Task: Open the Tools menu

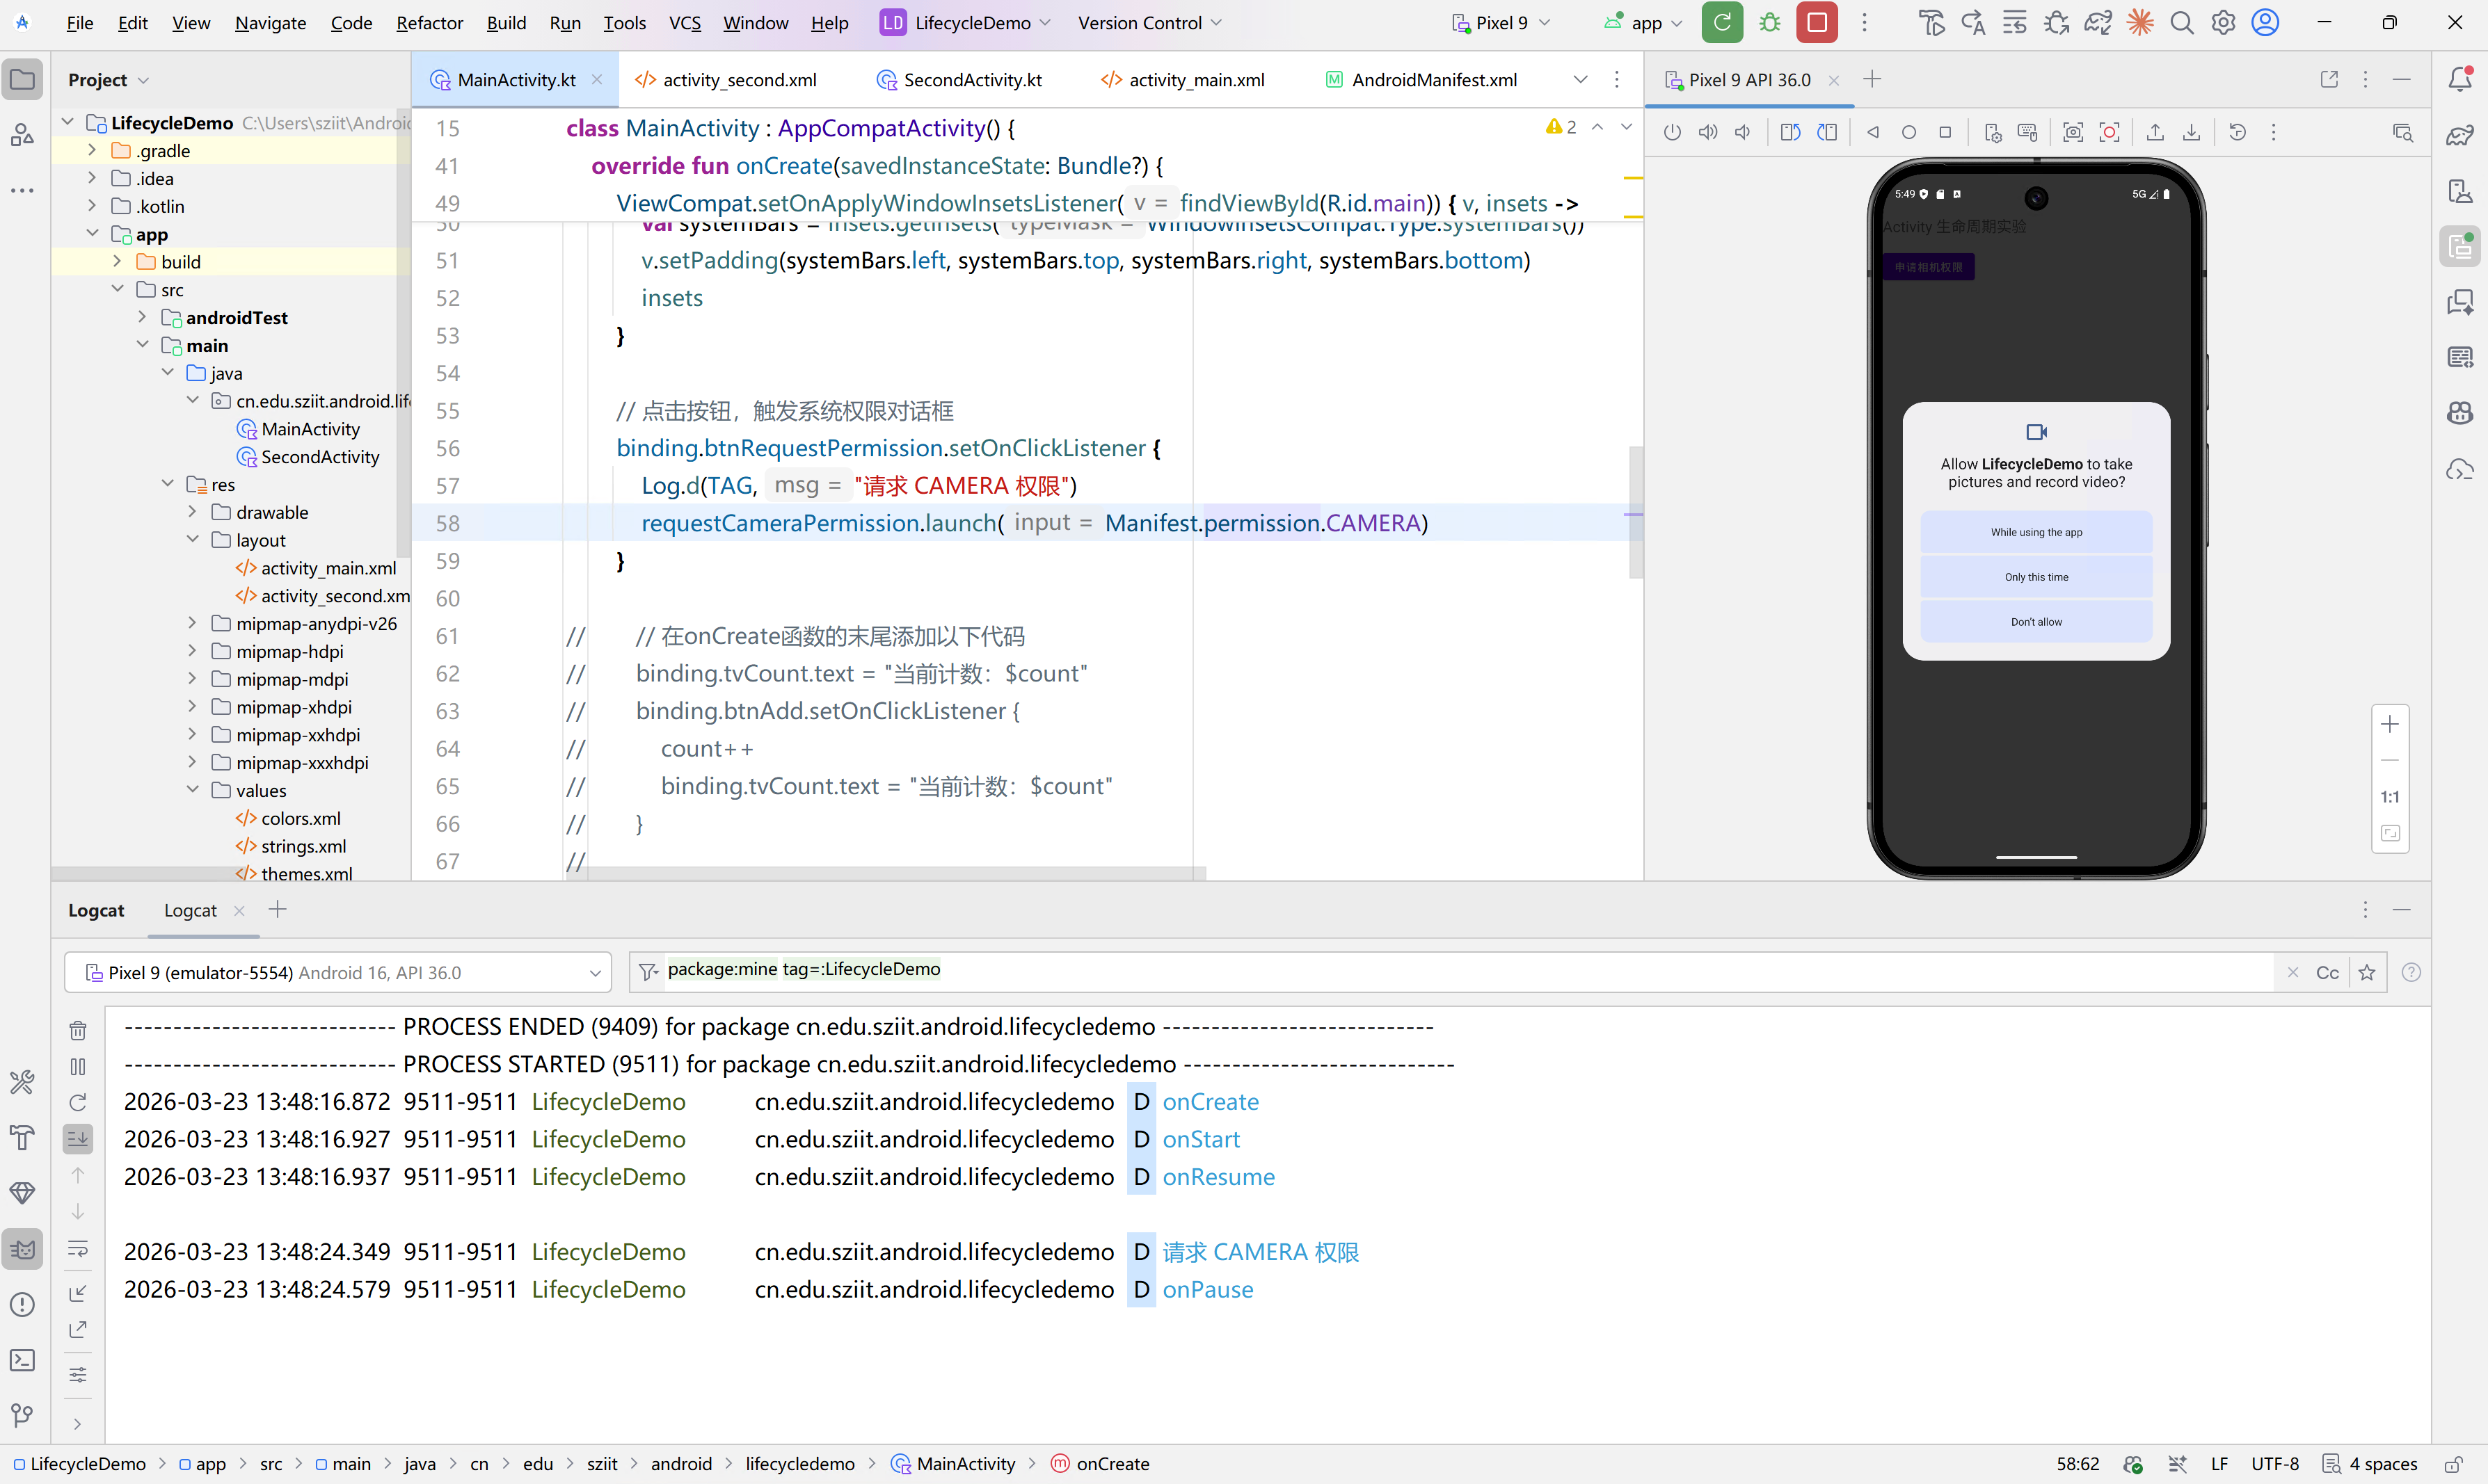Action: point(624,22)
